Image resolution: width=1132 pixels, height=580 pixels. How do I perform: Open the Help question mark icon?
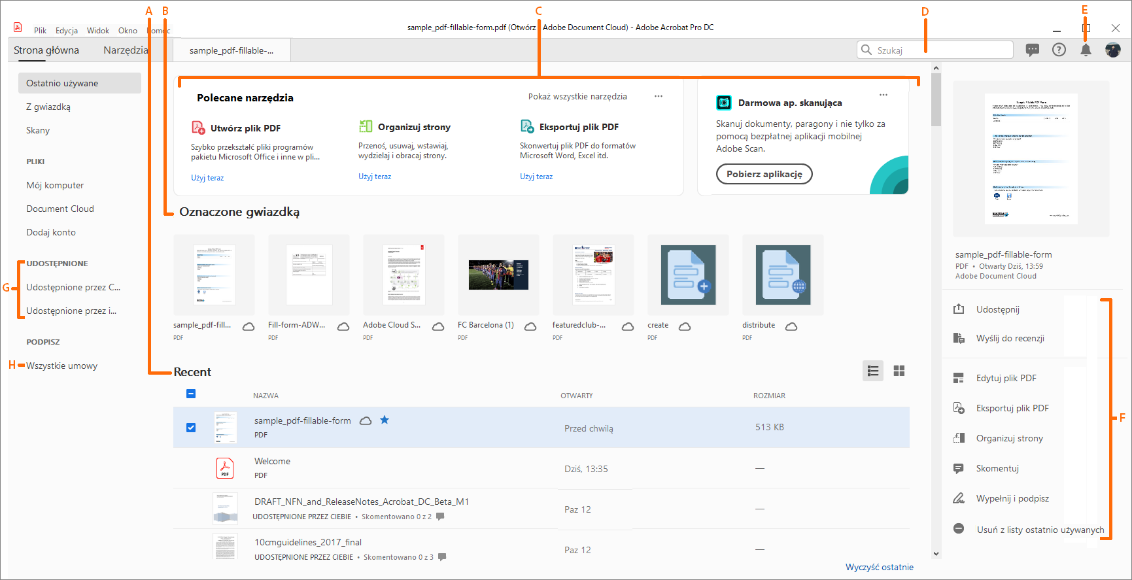pos(1059,50)
